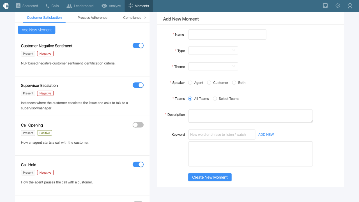
Task: Choose the Select Teams radio option
Action: [x=215, y=99]
